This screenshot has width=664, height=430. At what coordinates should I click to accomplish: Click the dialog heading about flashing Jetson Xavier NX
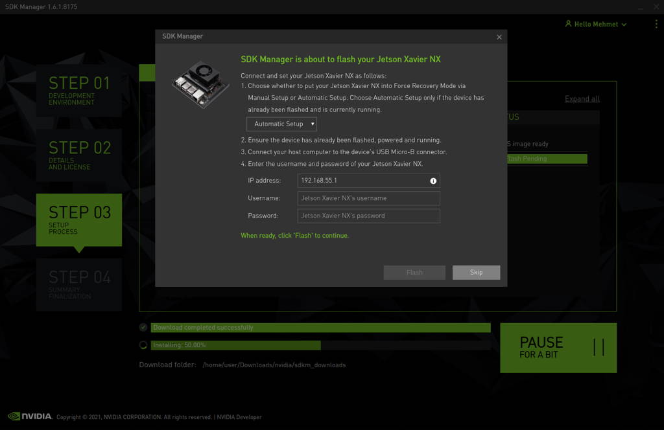(x=340, y=59)
